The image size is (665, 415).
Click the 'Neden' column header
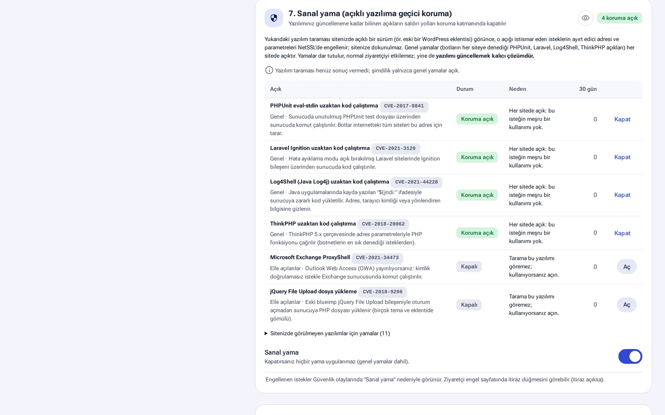517,89
